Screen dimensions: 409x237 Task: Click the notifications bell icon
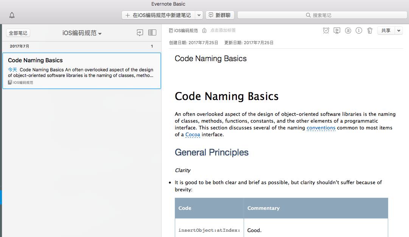click(12, 15)
